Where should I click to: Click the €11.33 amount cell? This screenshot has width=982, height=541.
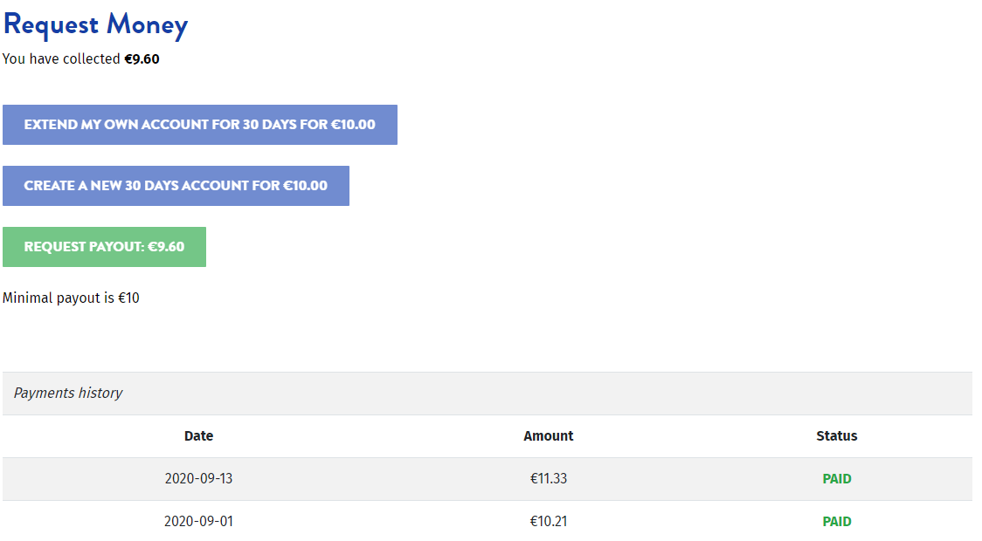pos(548,478)
